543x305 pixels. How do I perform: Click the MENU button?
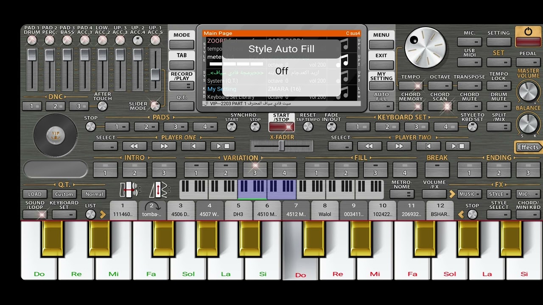tap(381, 45)
